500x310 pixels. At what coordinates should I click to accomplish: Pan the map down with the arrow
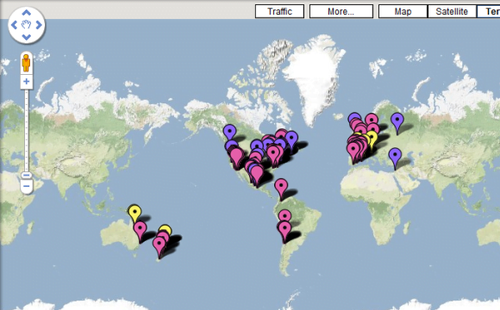(x=27, y=37)
